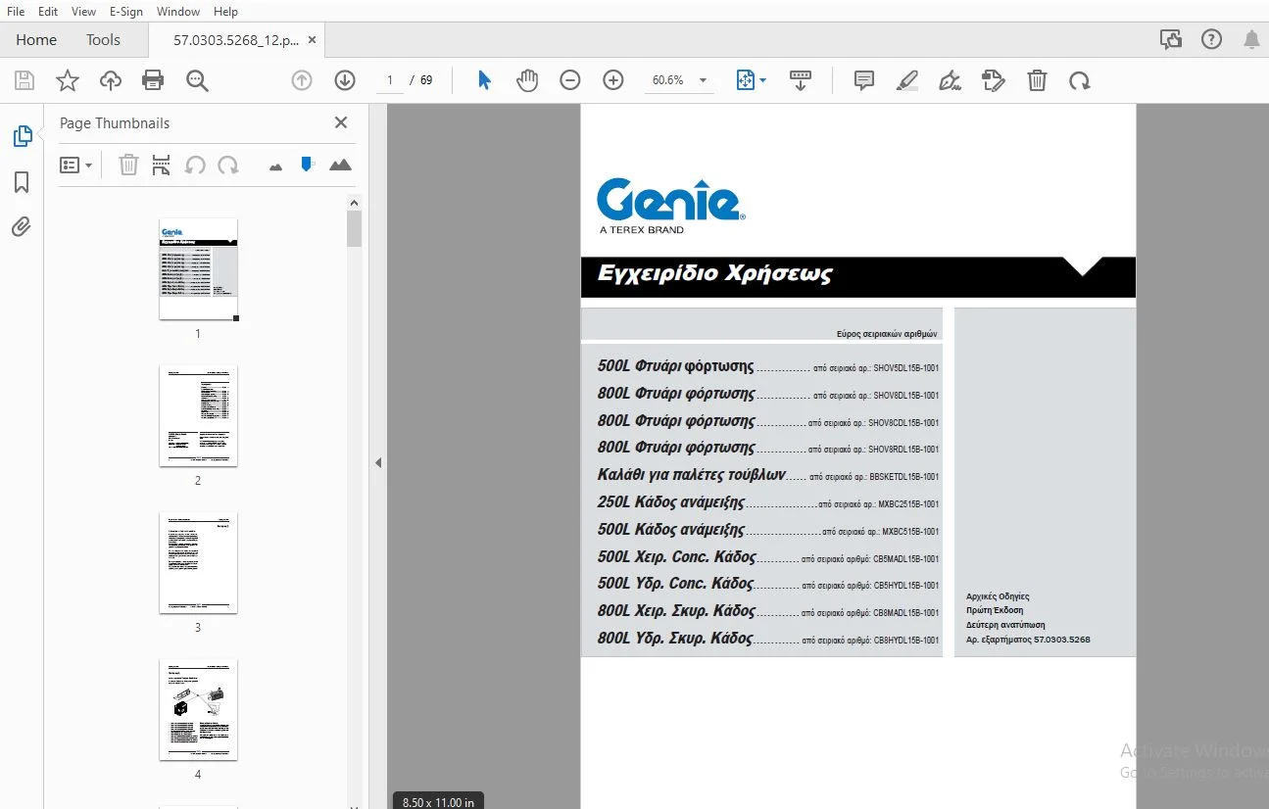Image resolution: width=1269 pixels, height=809 pixels.
Task: Open the File menu
Action: (16, 11)
